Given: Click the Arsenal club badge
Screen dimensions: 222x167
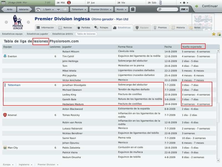Looking at the screenshot, I should [x=5, y=115].
